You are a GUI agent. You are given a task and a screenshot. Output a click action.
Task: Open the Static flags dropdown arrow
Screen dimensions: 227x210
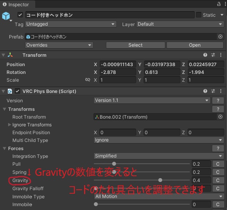(x=222, y=15)
